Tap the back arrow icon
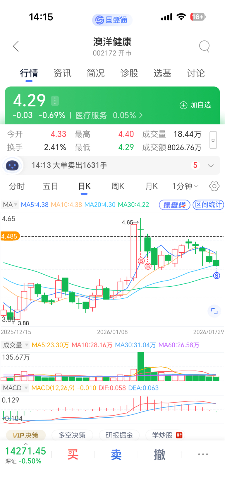Image resolution: width=225 pixels, height=488 pixels. [x=16, y=46]
